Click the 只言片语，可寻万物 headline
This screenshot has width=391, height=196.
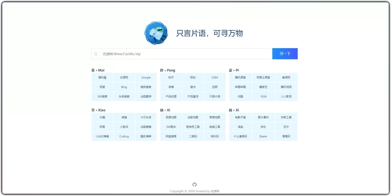click(210, 33)
